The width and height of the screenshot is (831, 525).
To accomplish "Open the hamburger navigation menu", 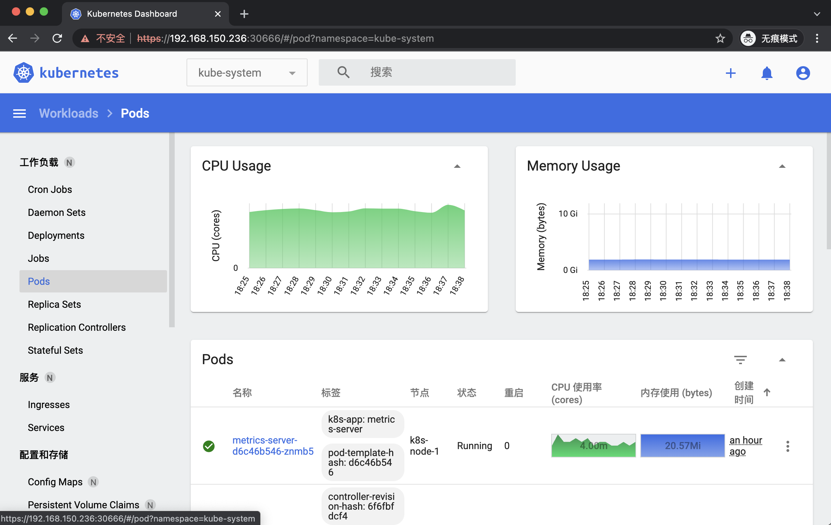I will point(19,113).
